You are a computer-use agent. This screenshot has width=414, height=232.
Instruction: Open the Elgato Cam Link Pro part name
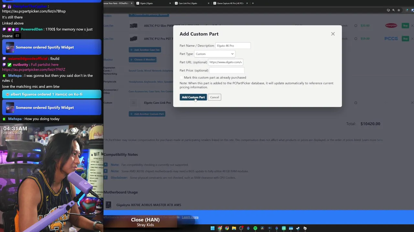coord(157,103)
